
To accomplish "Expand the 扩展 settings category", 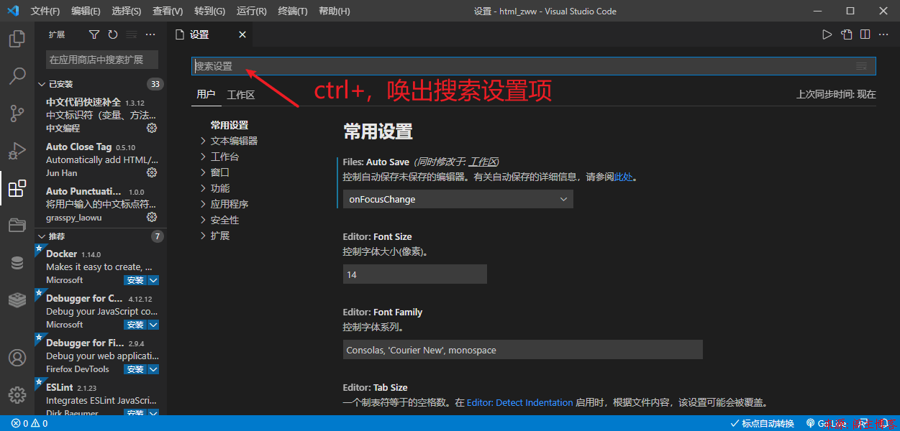I will tap(203, 236).
